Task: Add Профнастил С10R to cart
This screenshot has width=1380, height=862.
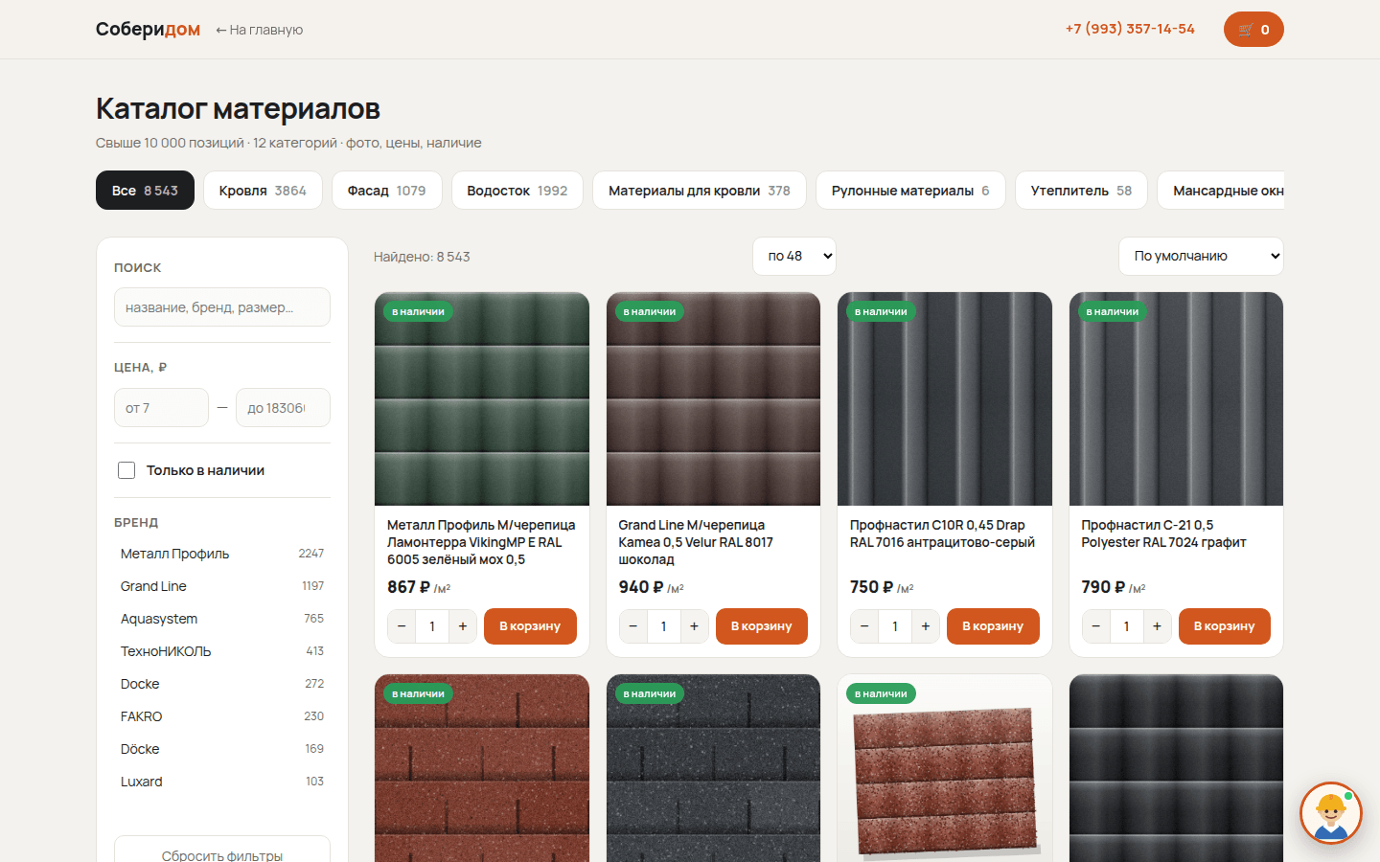Action: coord(993,626)
